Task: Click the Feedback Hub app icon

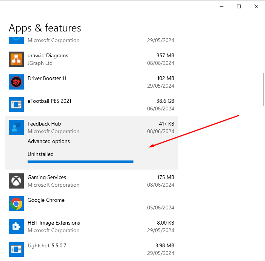Action: 16,127
